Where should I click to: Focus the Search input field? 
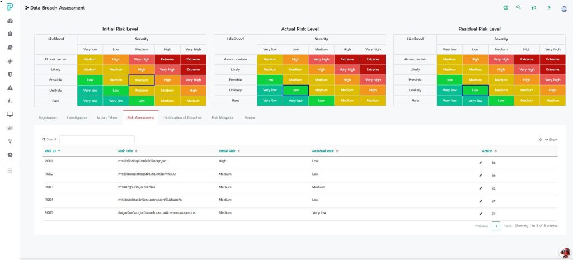[97, 139]
